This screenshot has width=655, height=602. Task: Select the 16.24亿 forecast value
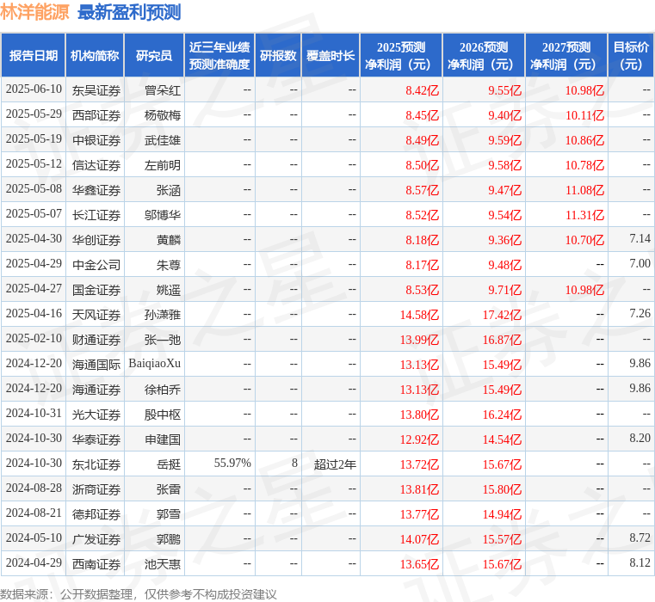(502, 415)
